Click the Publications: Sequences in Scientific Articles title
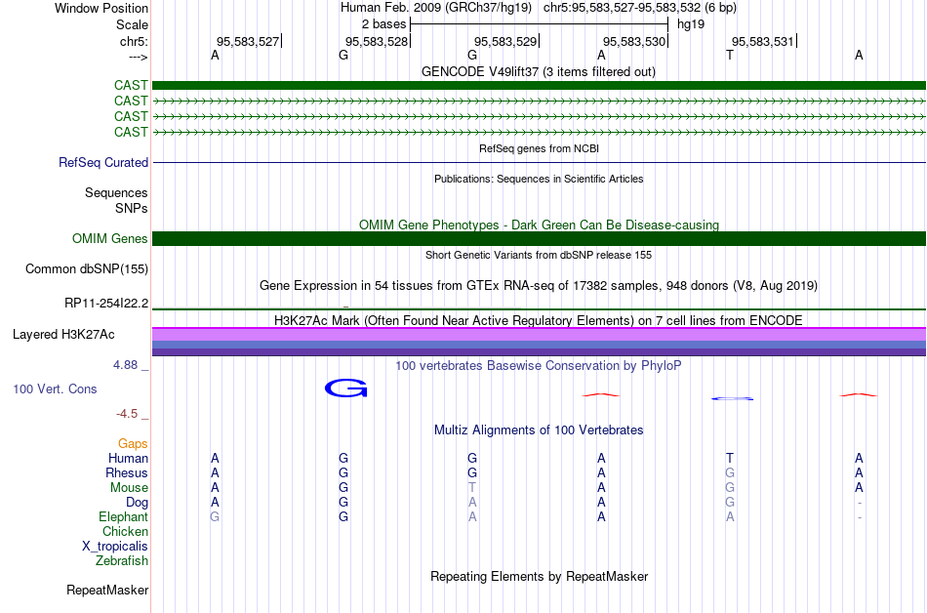This screenshot has width=927, height=613. 539,179
